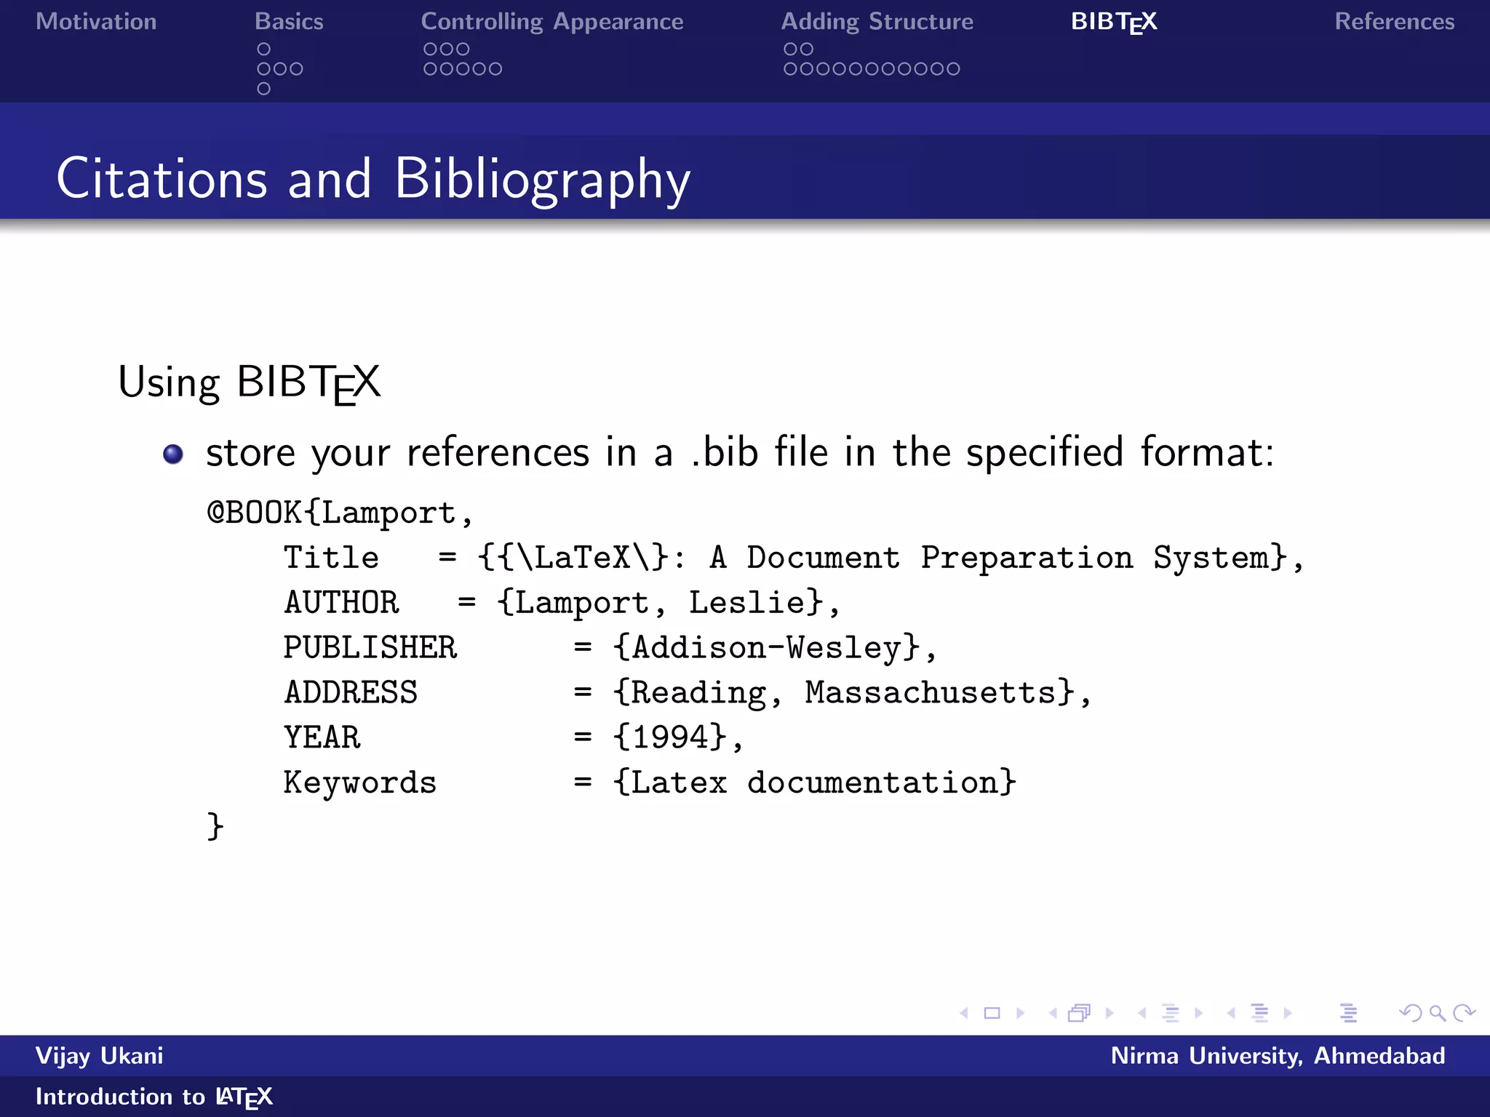The image size is (1490, 1117).
Task: Go forward using the redo-style arrow
Action: pyautogui.click(x=1464, y=1013)
